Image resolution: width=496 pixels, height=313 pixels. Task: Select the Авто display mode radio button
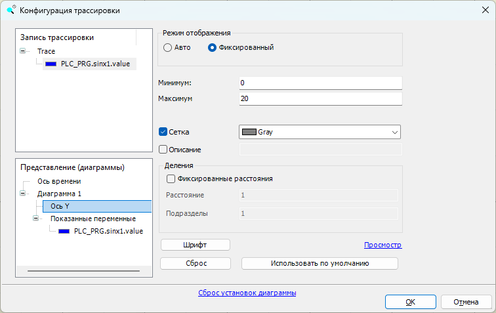pyautogui.click(x=168, y=47)
